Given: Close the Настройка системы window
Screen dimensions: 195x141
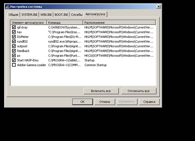Looking at the screenshot, I should (x=158, y=7).
